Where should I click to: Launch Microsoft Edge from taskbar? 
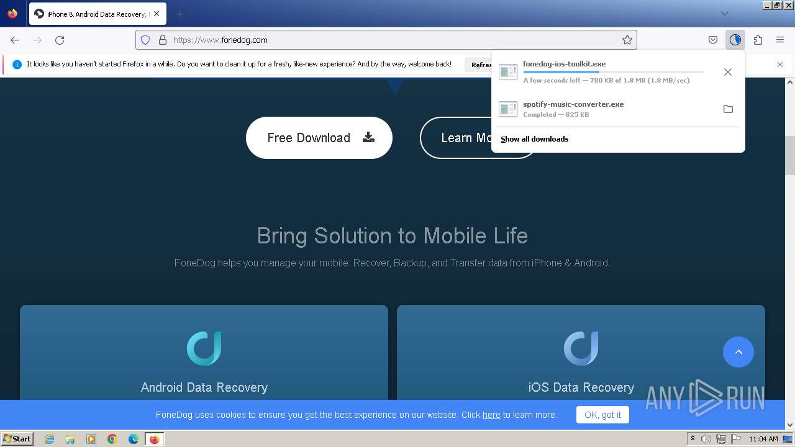134,439
